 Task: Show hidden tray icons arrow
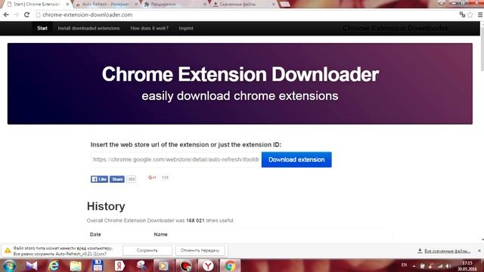coord(414,266)
